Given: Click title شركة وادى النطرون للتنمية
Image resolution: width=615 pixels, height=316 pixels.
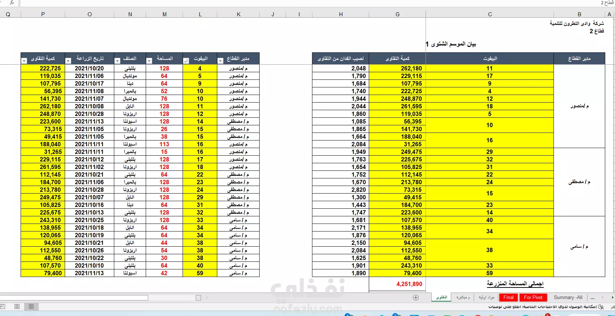Looking at the screenshot, I should point(577,23).
